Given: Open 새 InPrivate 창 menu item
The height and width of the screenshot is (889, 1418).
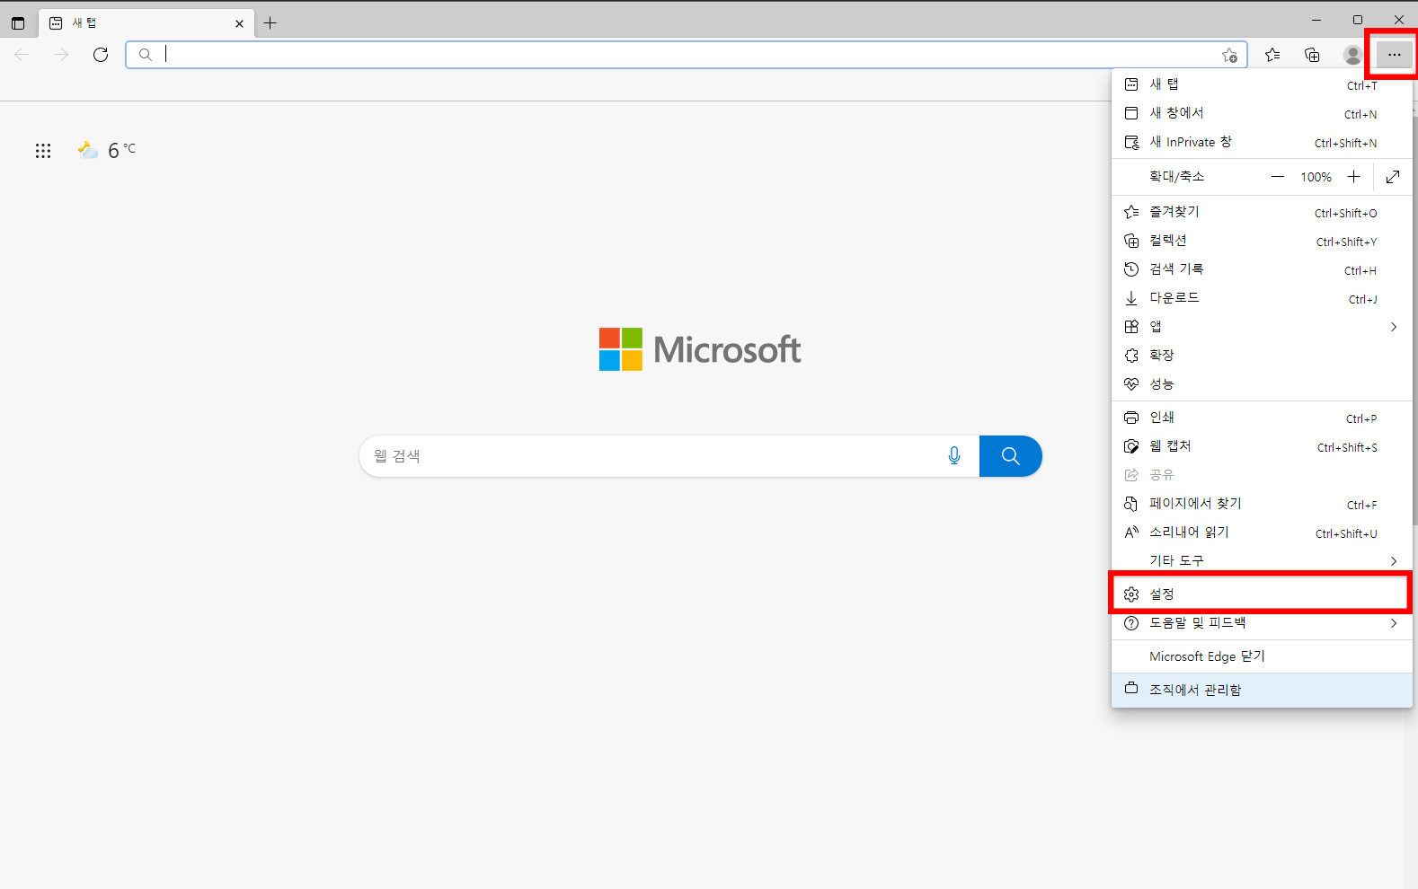Looking at the screenshot, I should 1262,142.
